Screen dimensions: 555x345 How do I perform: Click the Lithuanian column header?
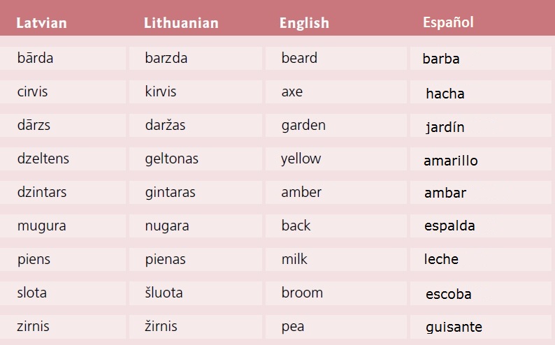coord(181,23)
